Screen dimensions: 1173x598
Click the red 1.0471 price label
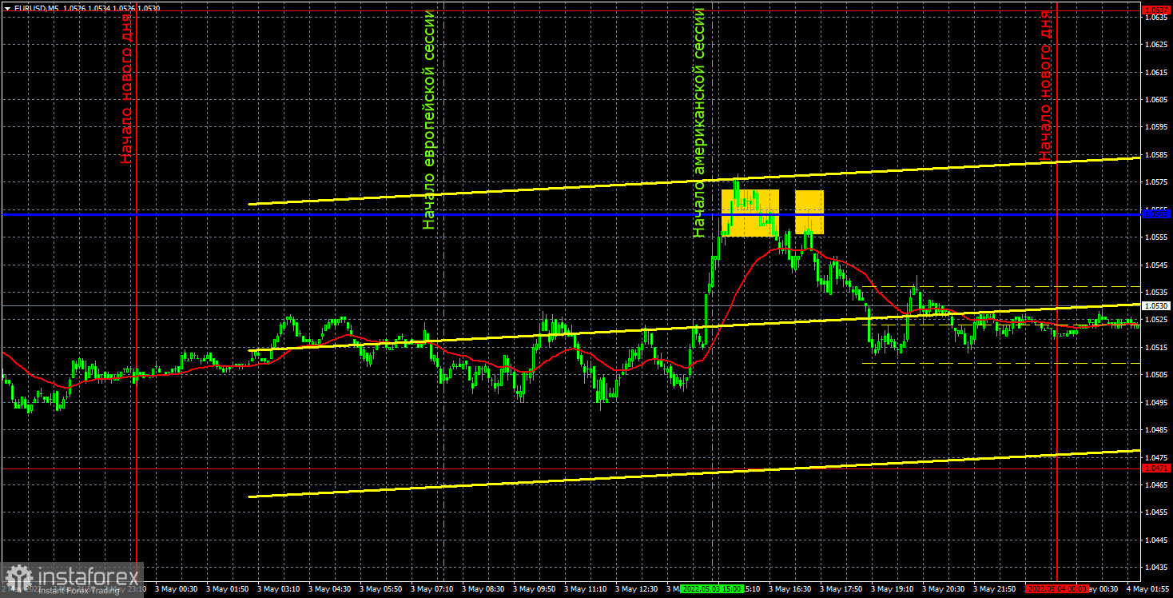click(1156, 469)
